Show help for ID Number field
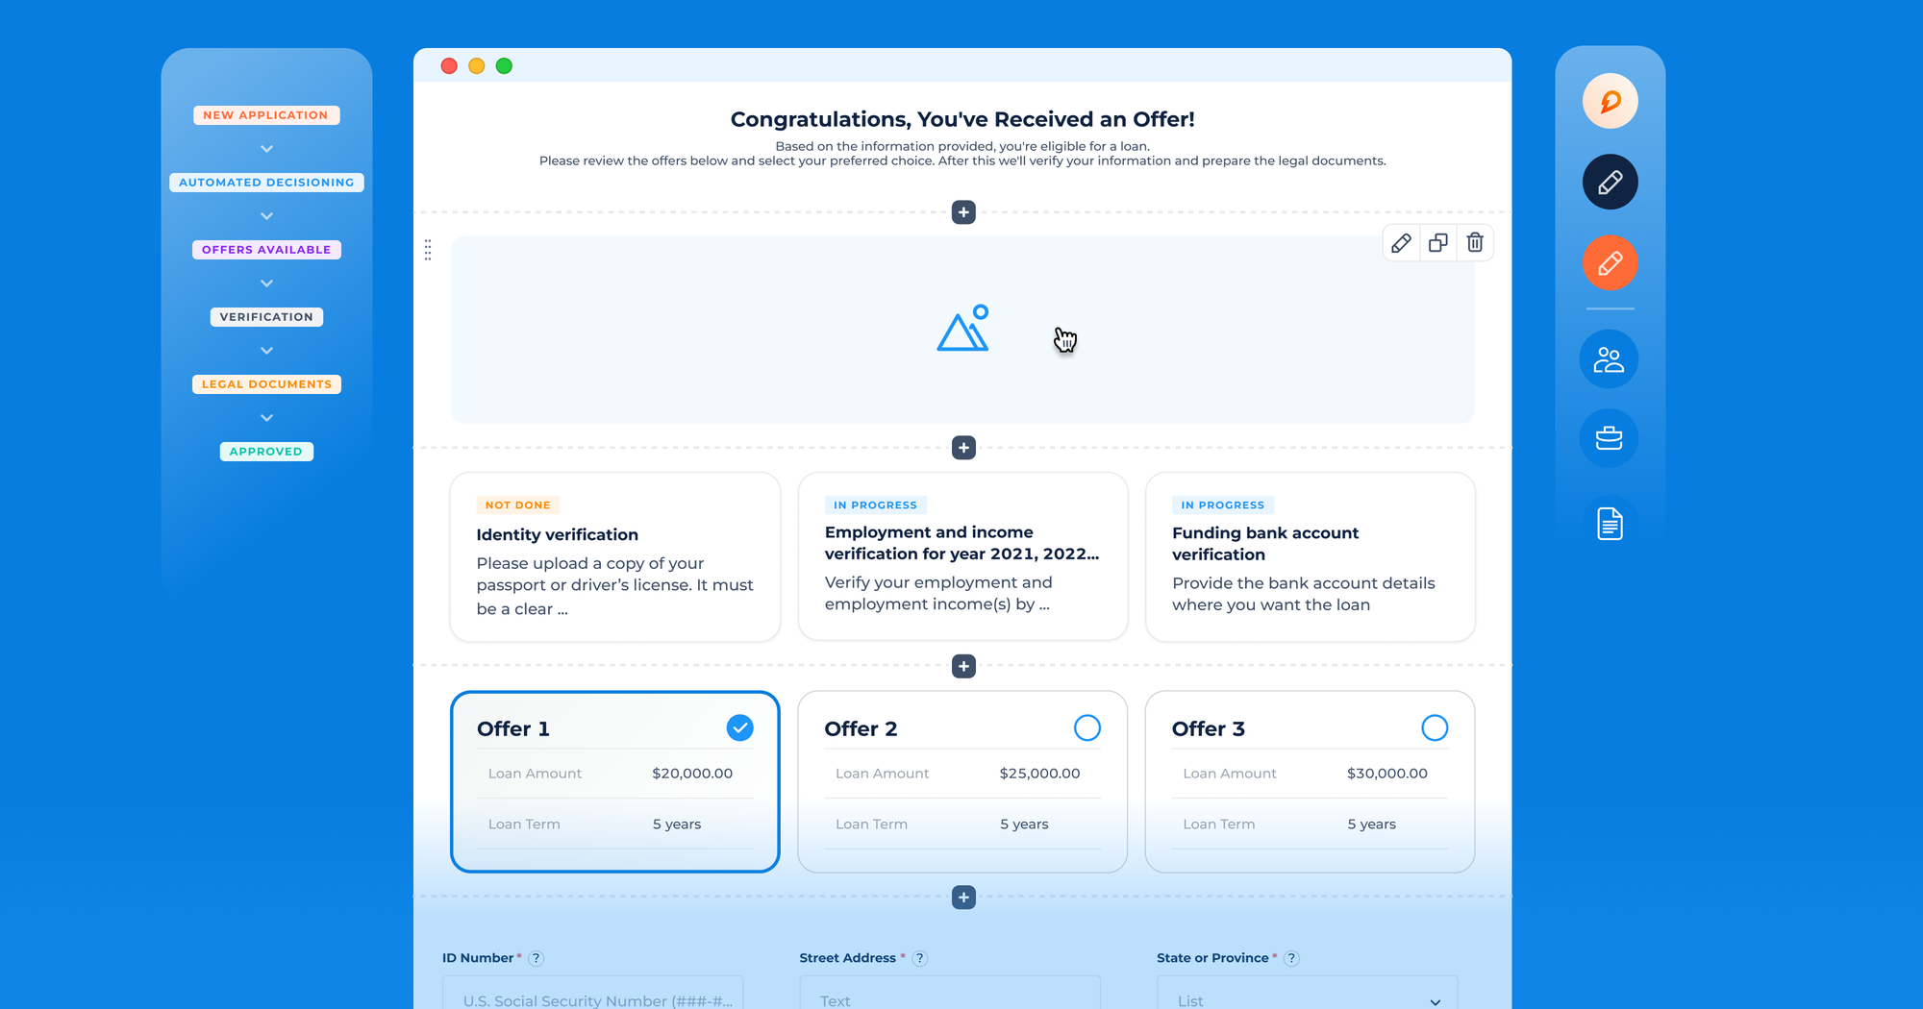Image resolution: width=1923 pixels, height=1009 pixels. click(537, 958)
